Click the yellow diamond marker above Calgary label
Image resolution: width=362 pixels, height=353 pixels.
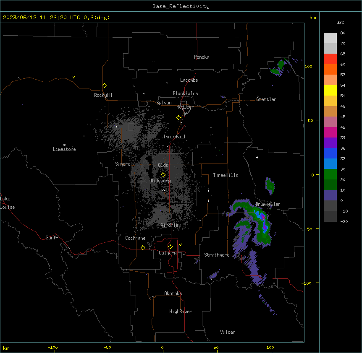click(x=170, y=247)
